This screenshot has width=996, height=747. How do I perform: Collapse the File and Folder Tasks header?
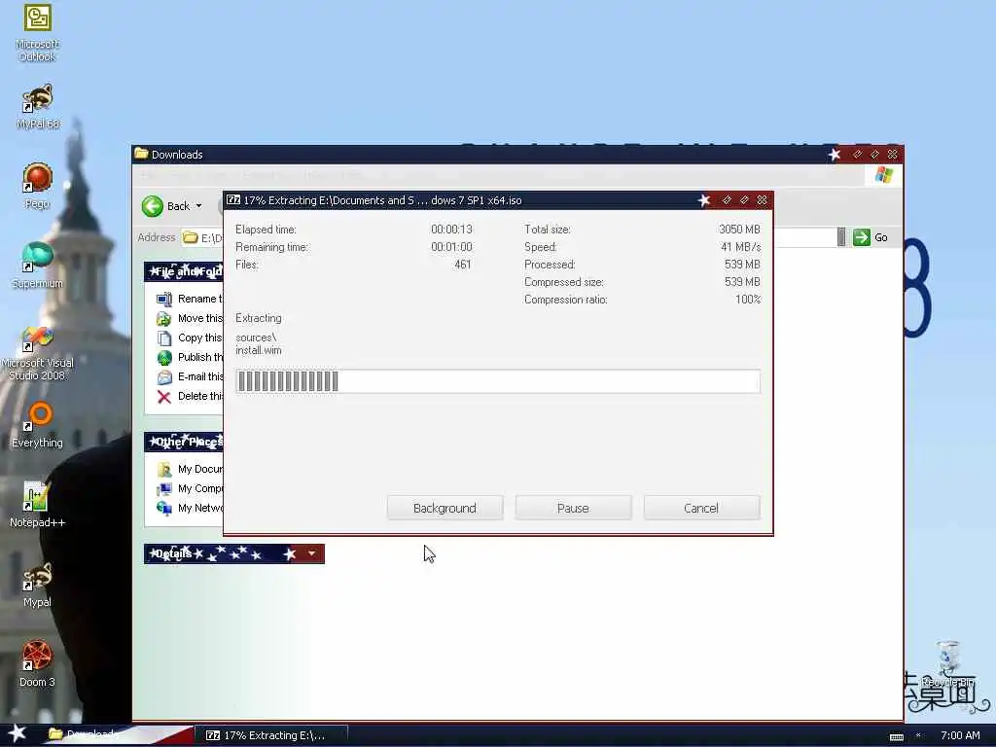click(184, 271)
